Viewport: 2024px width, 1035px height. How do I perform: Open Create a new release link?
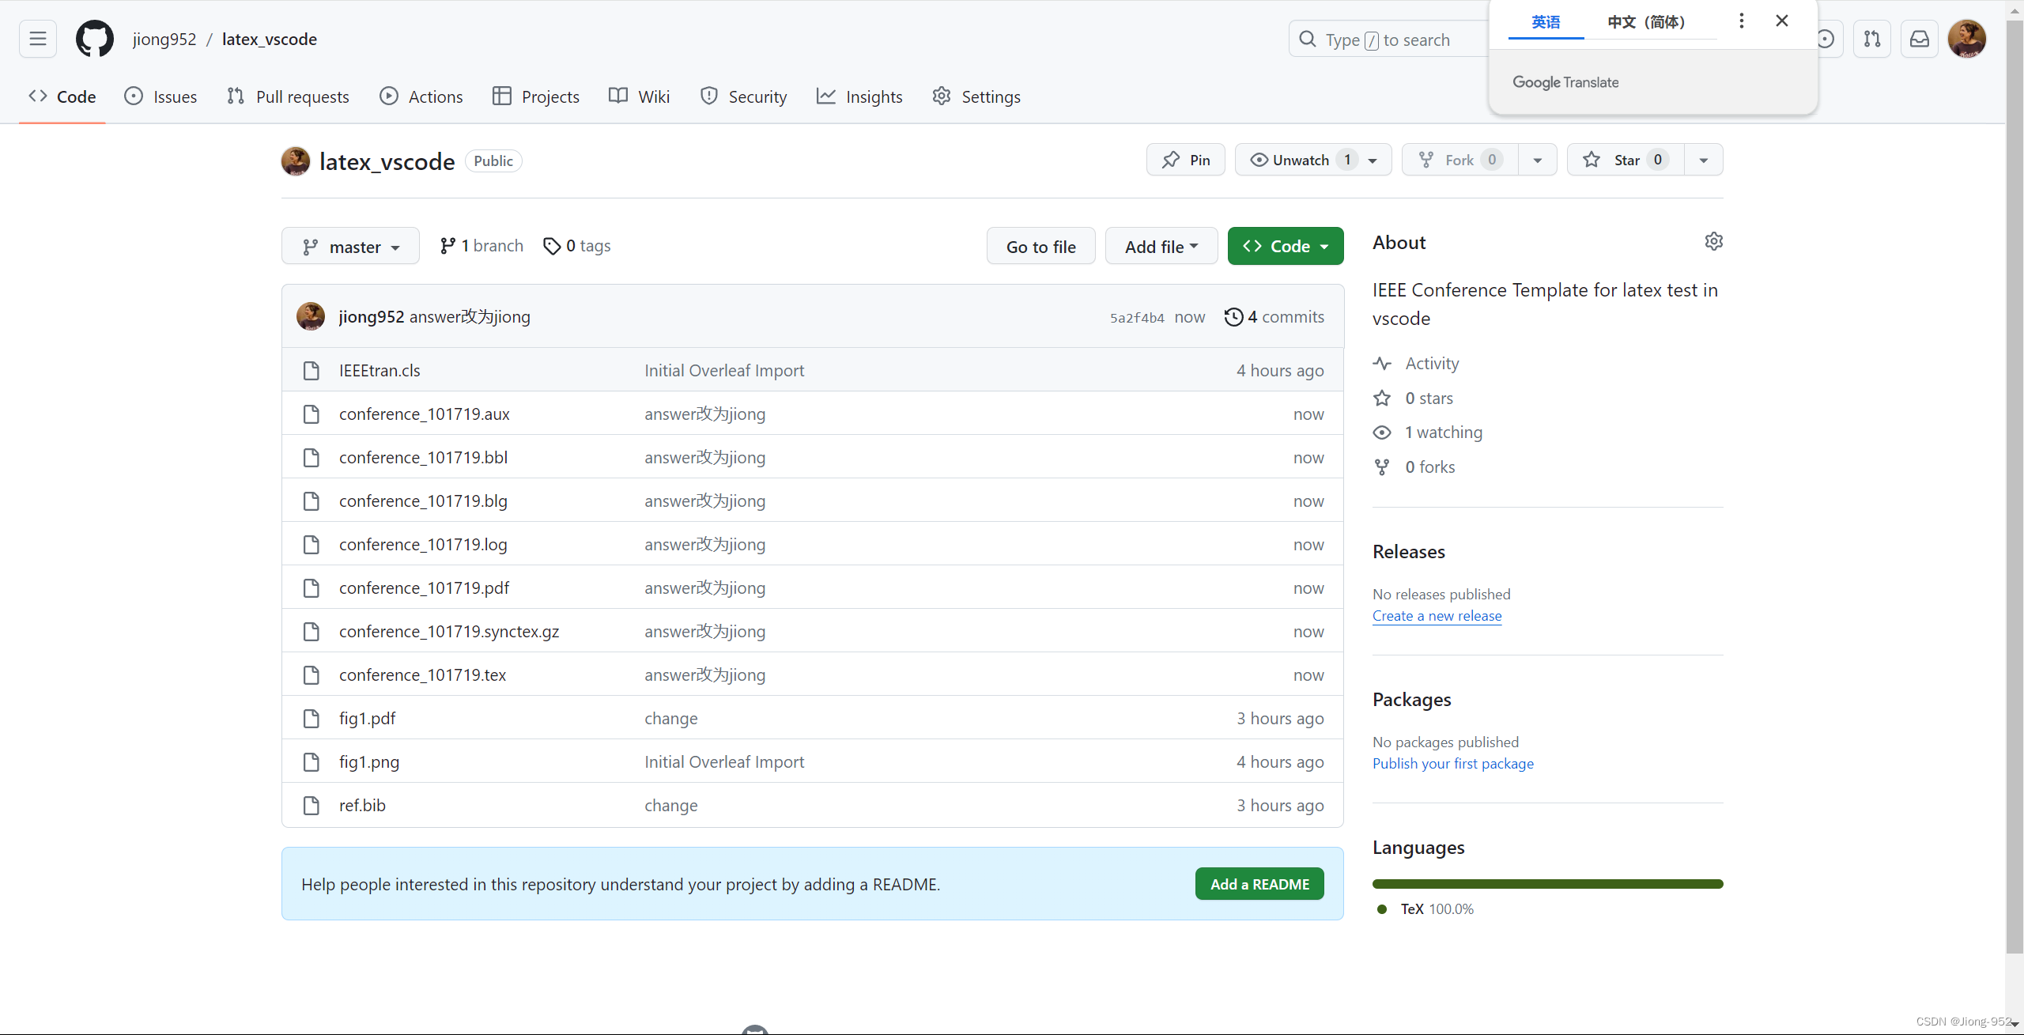point(1437,616)
